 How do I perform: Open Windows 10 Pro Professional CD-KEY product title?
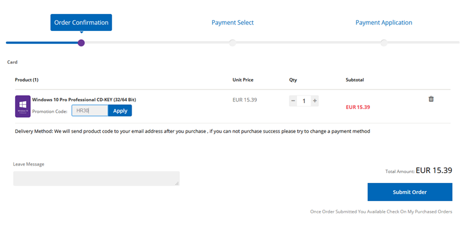(84, 100)
